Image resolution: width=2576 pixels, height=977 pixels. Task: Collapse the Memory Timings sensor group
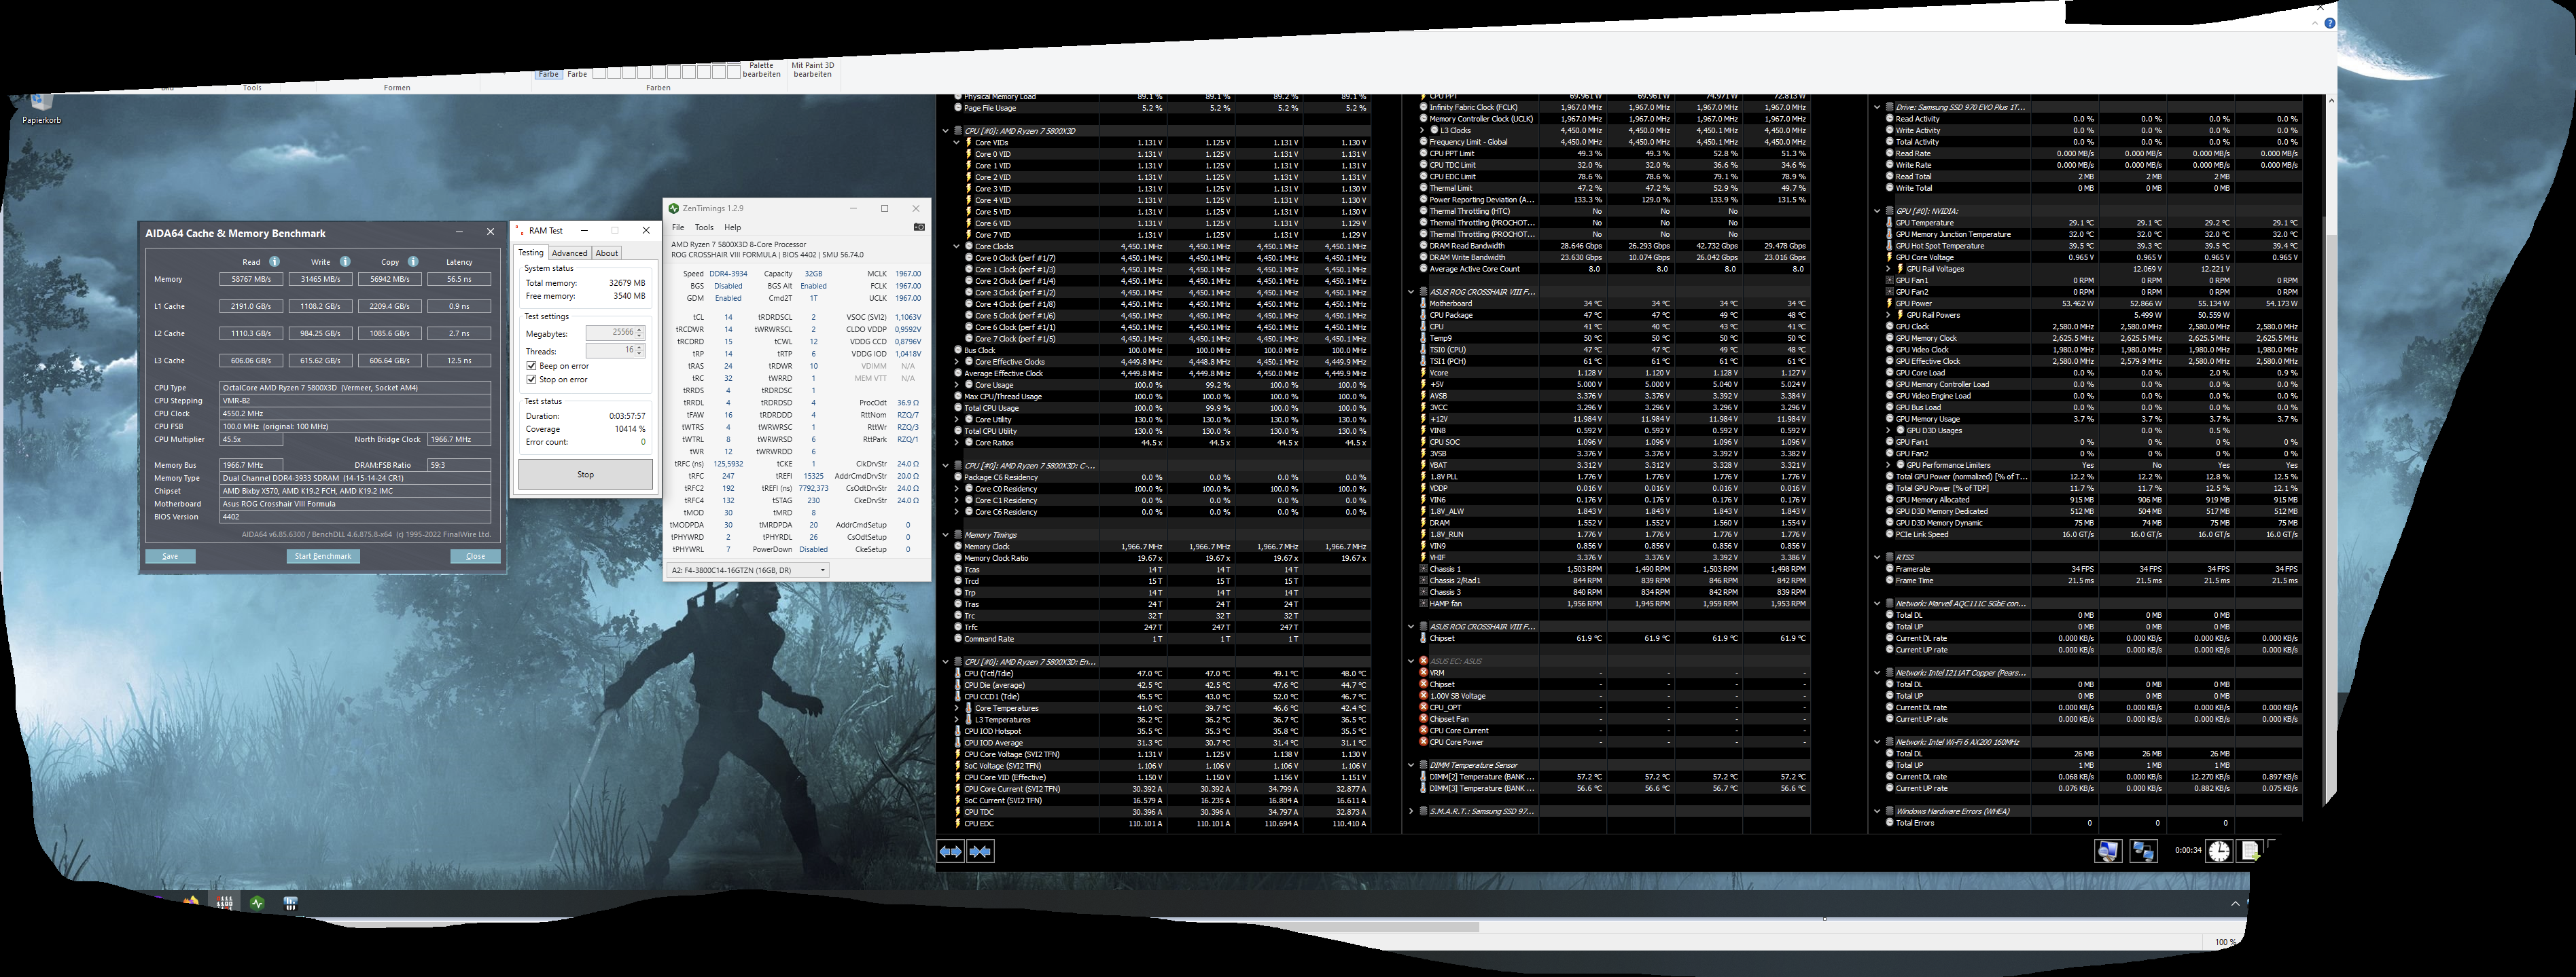[x=945, y=534]
